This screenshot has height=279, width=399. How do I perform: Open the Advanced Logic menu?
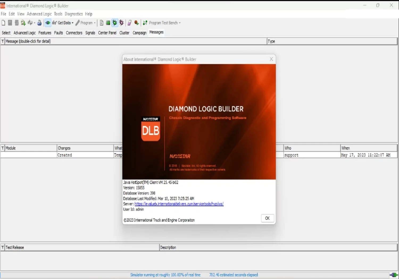click(39, 14)
